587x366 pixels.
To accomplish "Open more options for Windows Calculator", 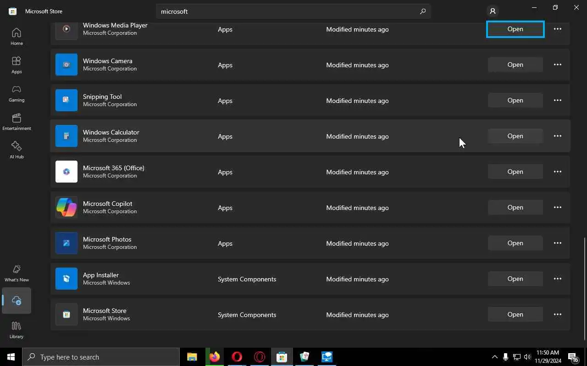I will pyautogui.click(x=558, y=136).
